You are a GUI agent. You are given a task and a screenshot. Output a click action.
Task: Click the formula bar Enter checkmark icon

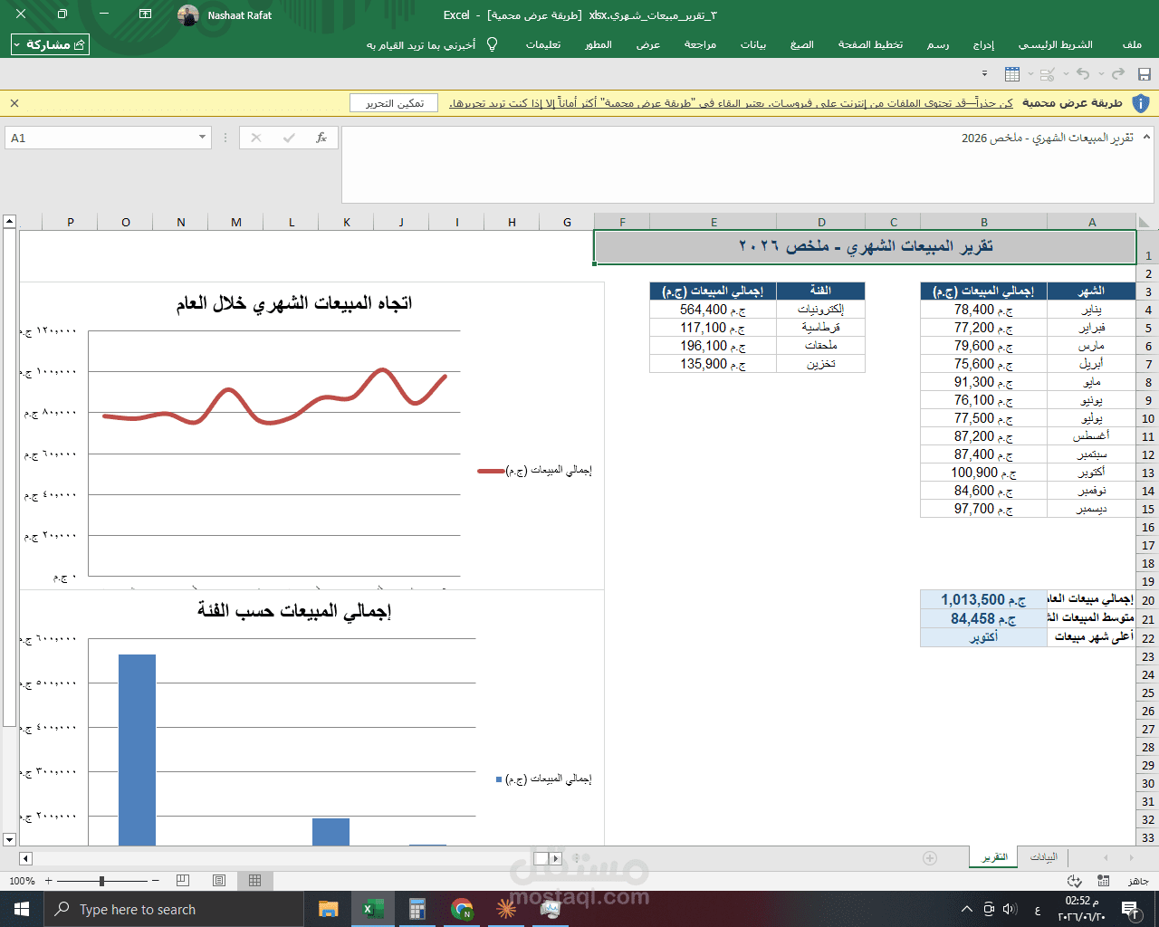click(289, 138)
